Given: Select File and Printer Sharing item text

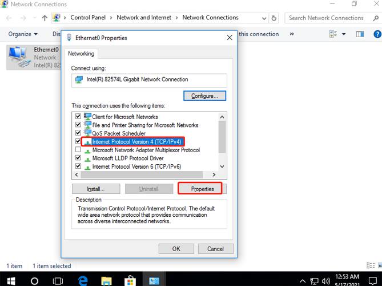Looking at the screenshot, I should point(145,125).
